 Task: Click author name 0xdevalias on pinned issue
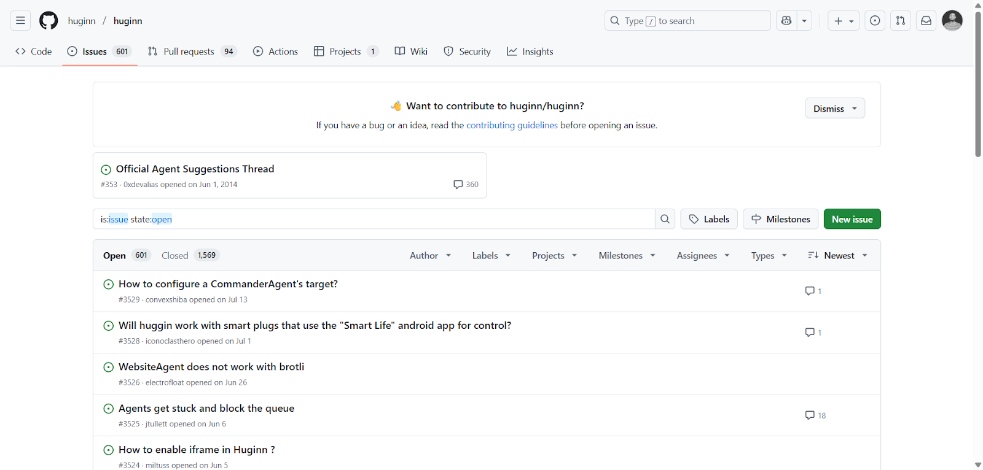click(x=141, y=185)
